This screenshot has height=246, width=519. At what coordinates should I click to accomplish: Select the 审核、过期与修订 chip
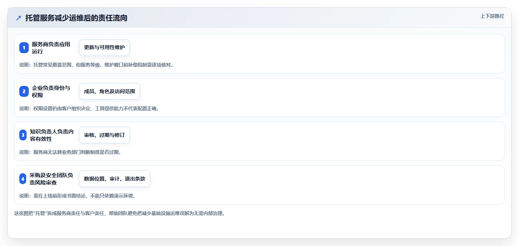pos(104,135)
